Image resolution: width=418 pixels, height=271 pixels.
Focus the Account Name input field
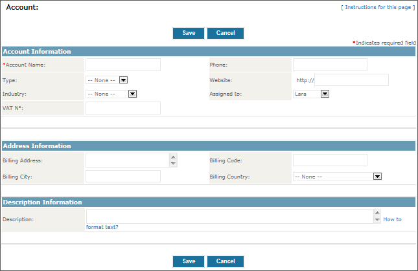122,65
